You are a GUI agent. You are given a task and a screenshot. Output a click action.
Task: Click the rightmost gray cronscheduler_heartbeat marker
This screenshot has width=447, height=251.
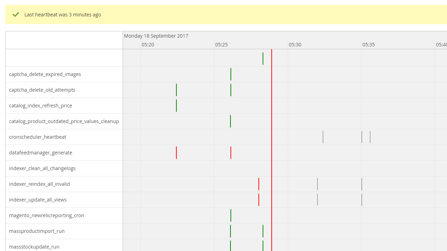[370, 137]
